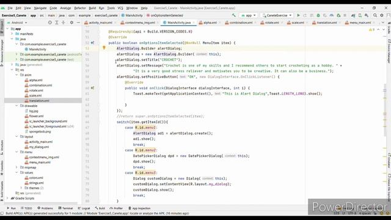Click the Make Project hammer icon
Viewport: 391px width, 220px height.
click(233, 15)
